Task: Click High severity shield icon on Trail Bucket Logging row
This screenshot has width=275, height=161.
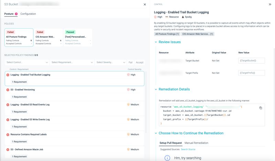Action: 129,74
